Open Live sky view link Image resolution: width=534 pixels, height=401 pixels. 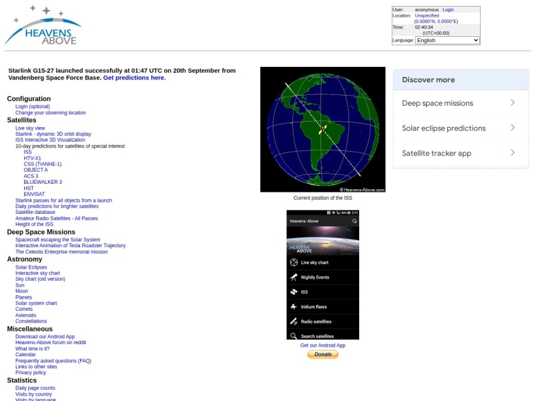[x=30, y=128]
